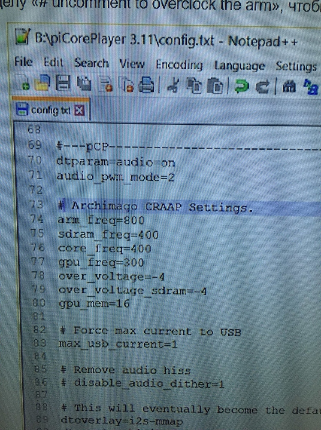
Task: Open the File menu
Action: pos(23,62)
